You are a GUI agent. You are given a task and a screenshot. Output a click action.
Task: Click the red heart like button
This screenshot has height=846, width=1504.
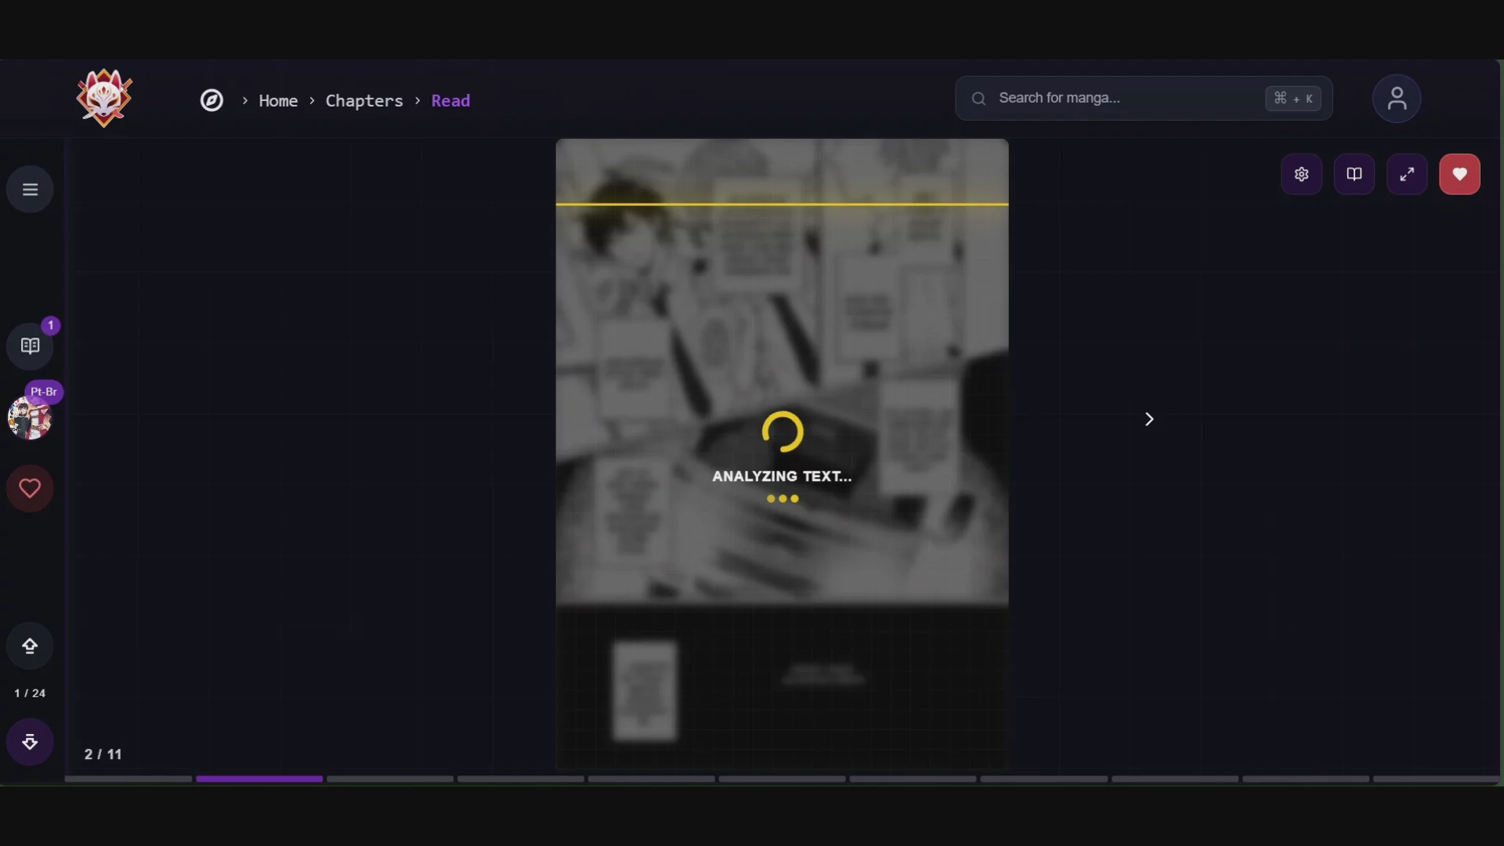tap(1459, 174)
